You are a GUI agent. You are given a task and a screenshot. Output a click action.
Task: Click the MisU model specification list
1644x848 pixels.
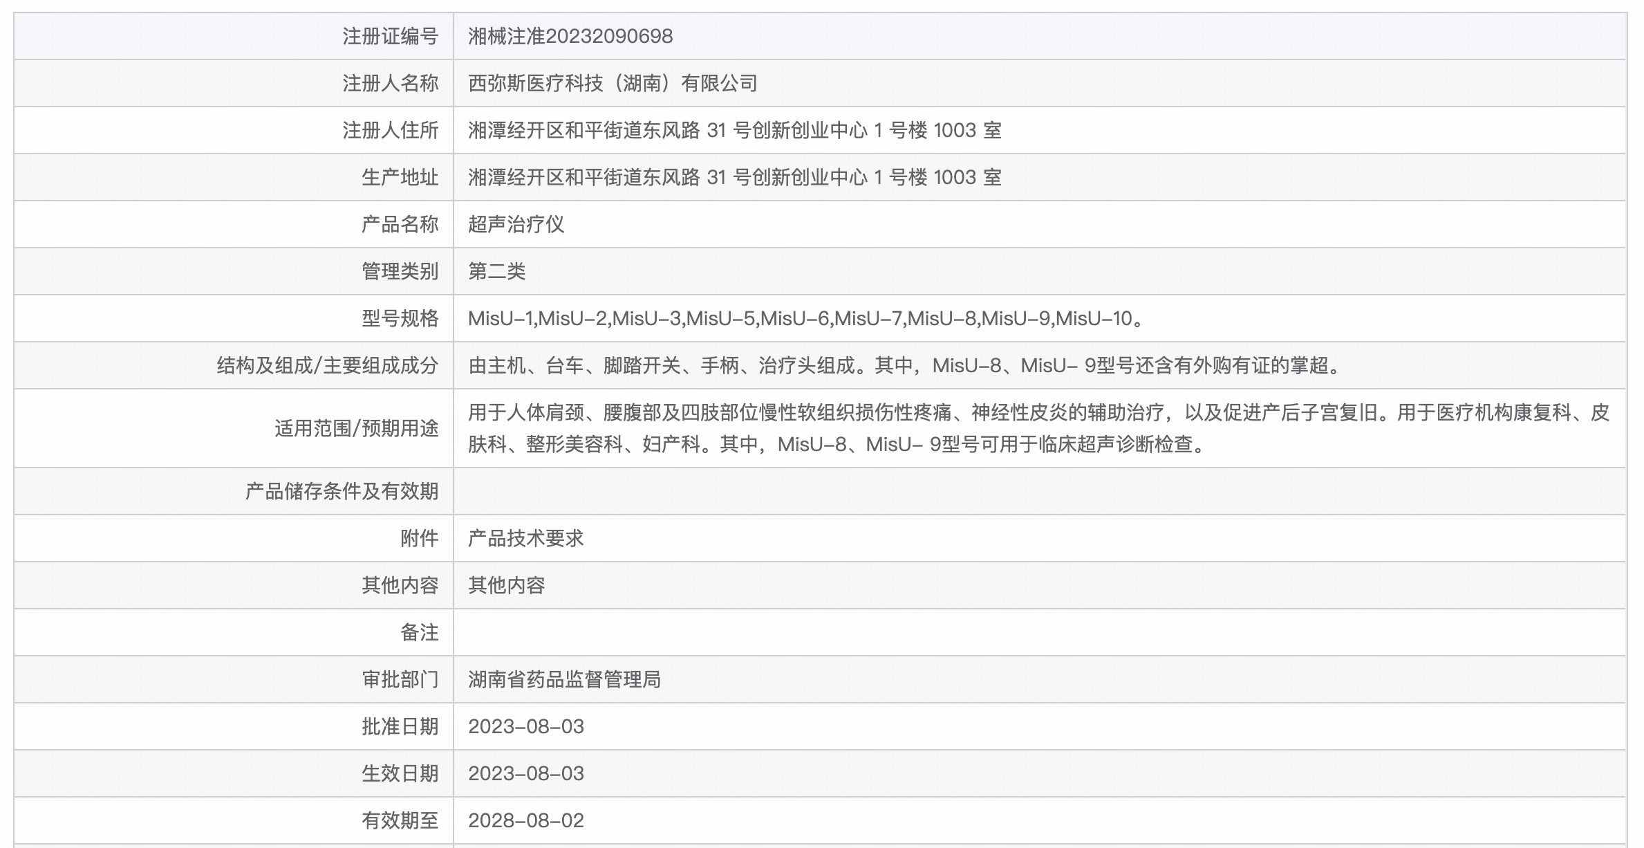click(807, 319)
